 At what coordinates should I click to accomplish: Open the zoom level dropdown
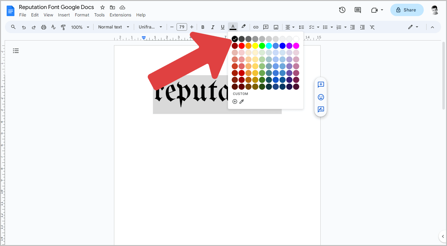point(80,27)
